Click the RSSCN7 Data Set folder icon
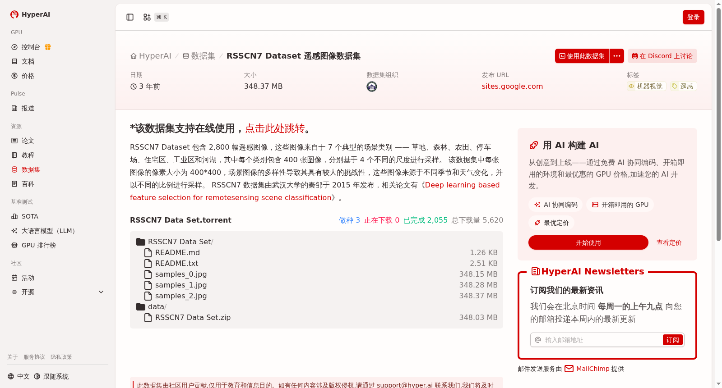Viewport: 722px width, 388px height. pos(141,242)
